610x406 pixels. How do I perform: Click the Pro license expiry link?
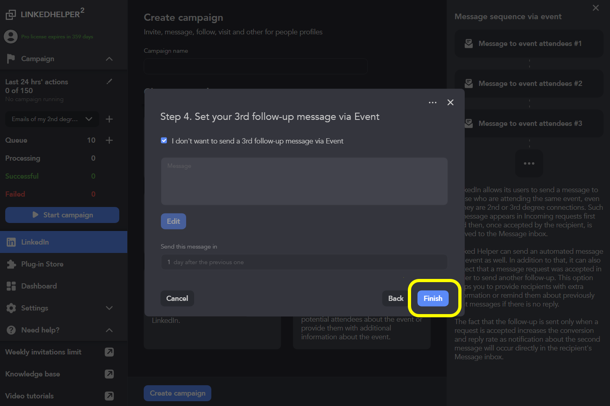coord(57,37)
